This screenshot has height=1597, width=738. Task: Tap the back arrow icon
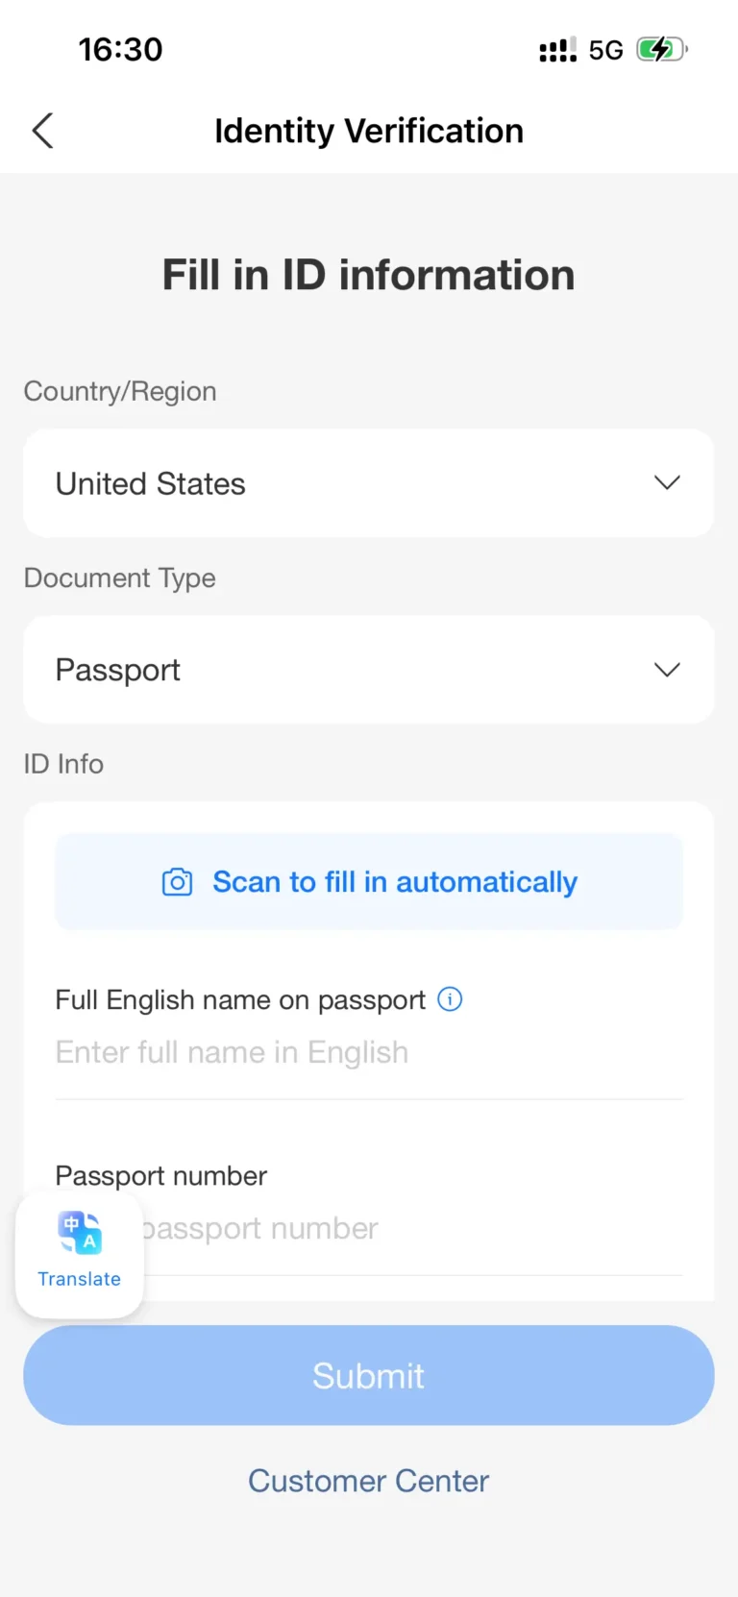(42, 130)
